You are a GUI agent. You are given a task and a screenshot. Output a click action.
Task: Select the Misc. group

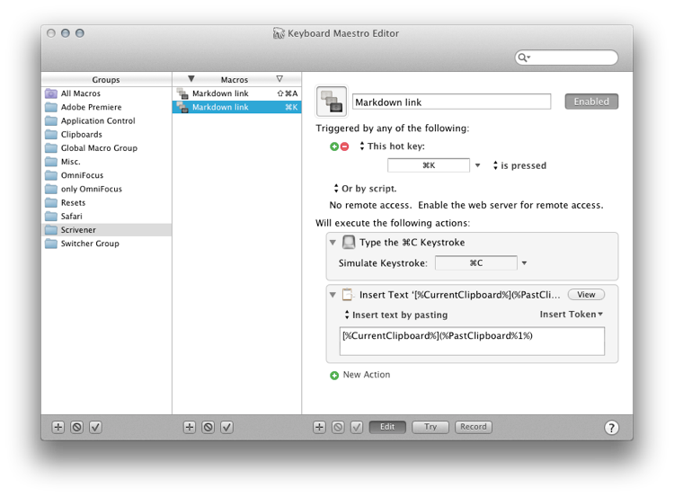click(107, 162)
